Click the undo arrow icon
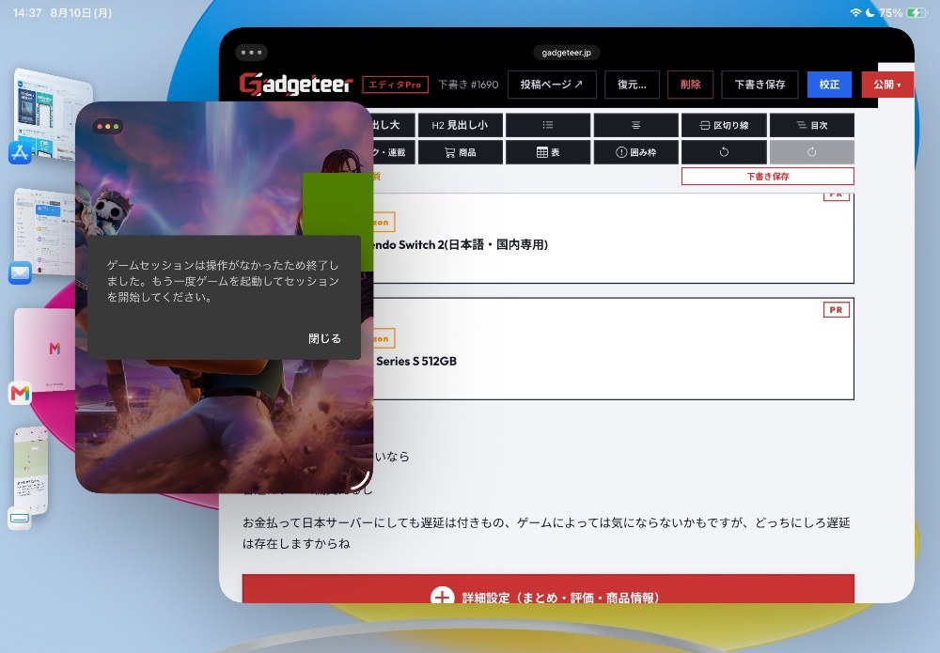The image size is (940, 653). point(724,152)
